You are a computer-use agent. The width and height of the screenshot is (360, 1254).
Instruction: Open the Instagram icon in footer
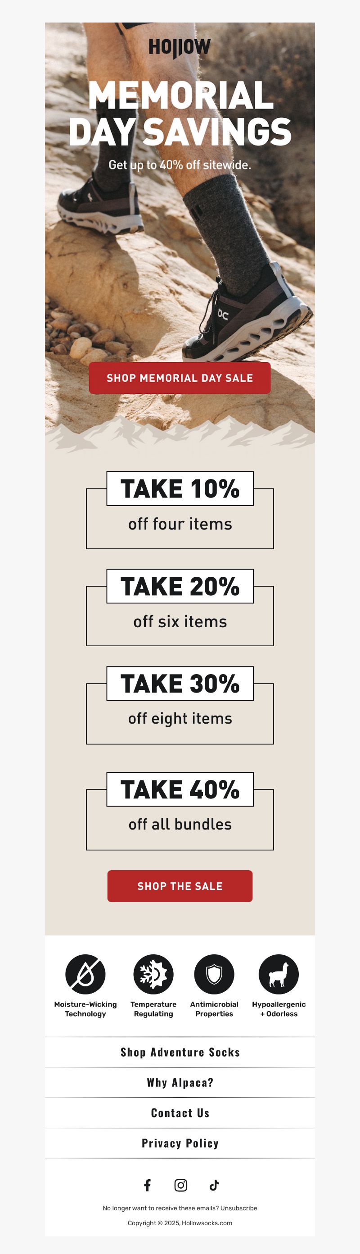pos(180,1185)
